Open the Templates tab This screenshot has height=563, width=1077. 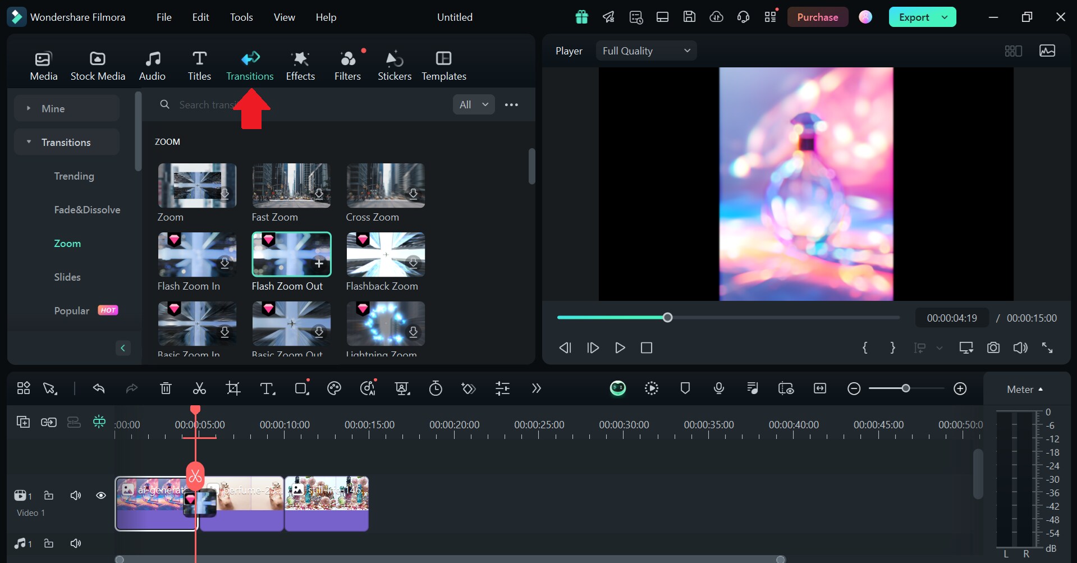click(444, 66)
